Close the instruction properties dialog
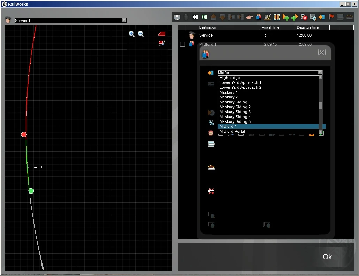Viewport: 359px width, 276px height. coord(322,53)
